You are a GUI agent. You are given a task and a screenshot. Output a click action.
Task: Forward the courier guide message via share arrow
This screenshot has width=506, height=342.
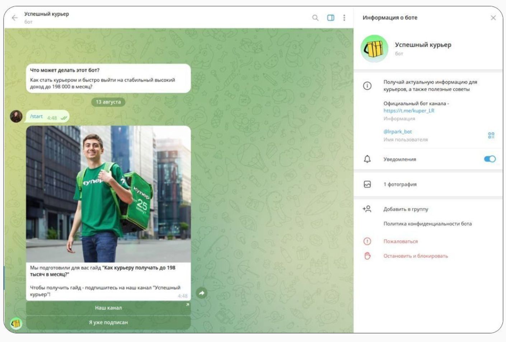(x=202, y=293)
